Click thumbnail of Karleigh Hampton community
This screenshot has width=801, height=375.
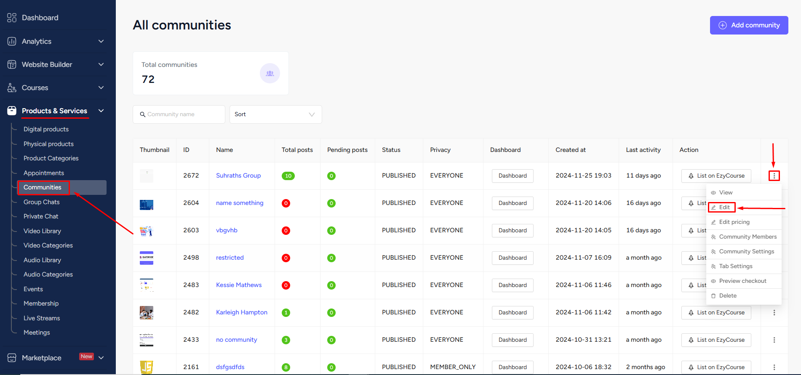(x=147, y=313)
